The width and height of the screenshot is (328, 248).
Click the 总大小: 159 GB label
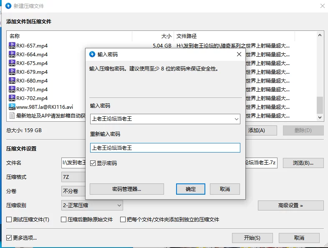click(24, 130)
